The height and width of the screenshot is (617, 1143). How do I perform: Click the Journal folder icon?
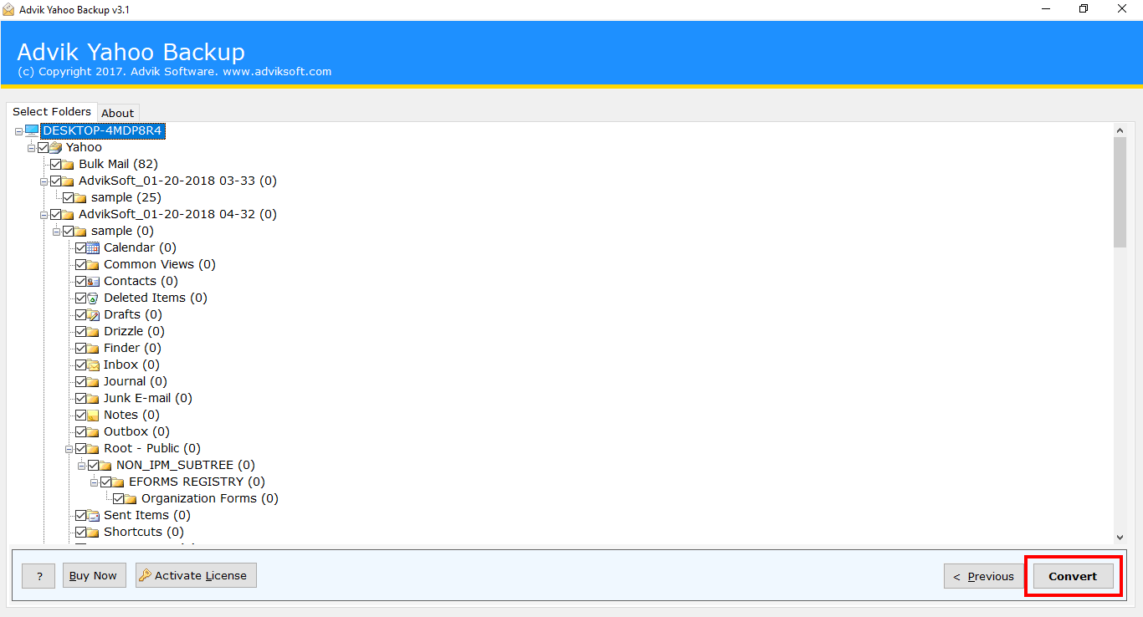(x=94, y=381)
